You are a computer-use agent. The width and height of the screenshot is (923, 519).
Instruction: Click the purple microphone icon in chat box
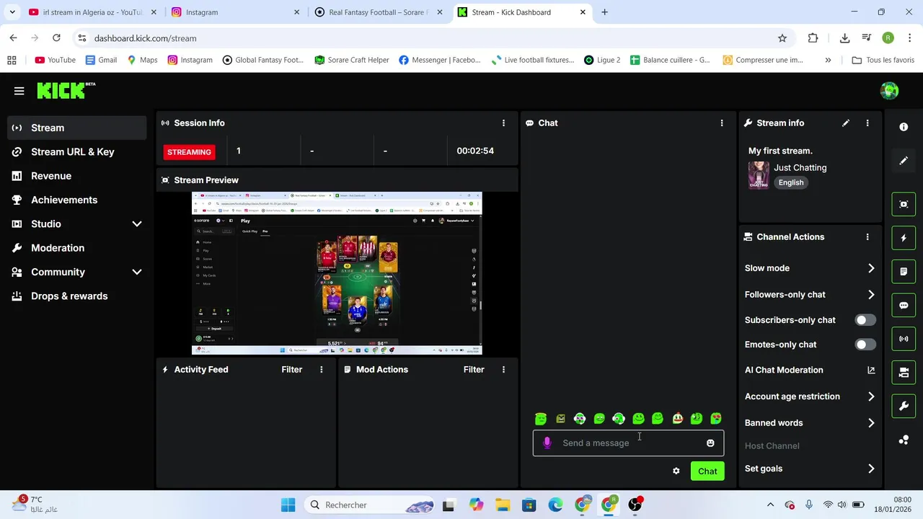tap(547, 443)
